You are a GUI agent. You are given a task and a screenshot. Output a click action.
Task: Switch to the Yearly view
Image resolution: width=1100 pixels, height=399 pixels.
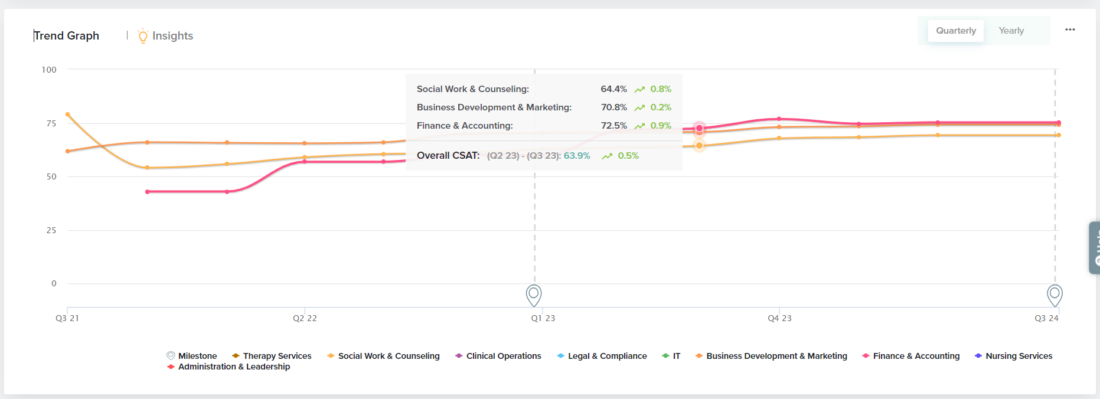click(x=1011, y=31)
